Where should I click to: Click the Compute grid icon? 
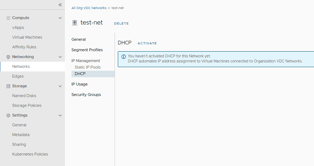[8, 18]
